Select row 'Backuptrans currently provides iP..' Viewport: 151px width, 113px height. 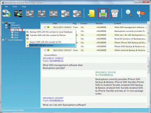coord(95,31)
